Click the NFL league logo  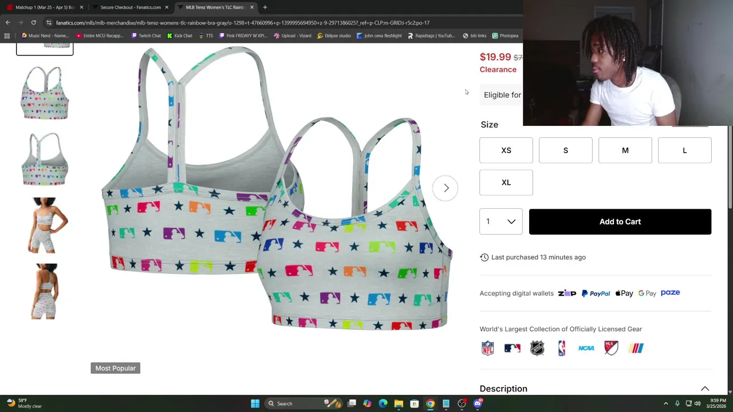(x=487, y=348)
